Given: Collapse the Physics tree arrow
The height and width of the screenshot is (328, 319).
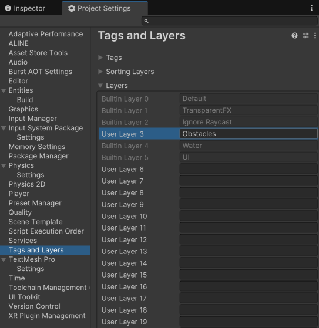Looking at the screenshot, I should click(x=4, y=165).
